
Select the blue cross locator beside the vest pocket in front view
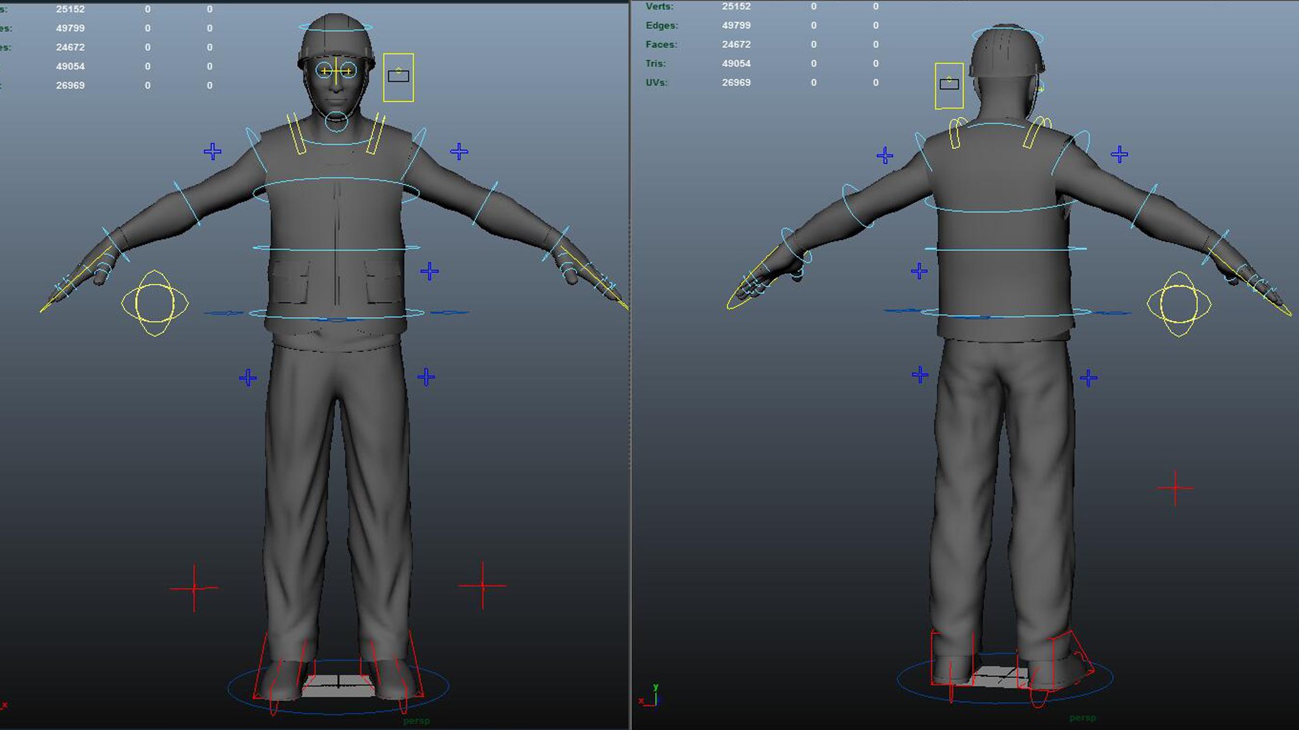point(429,272)
